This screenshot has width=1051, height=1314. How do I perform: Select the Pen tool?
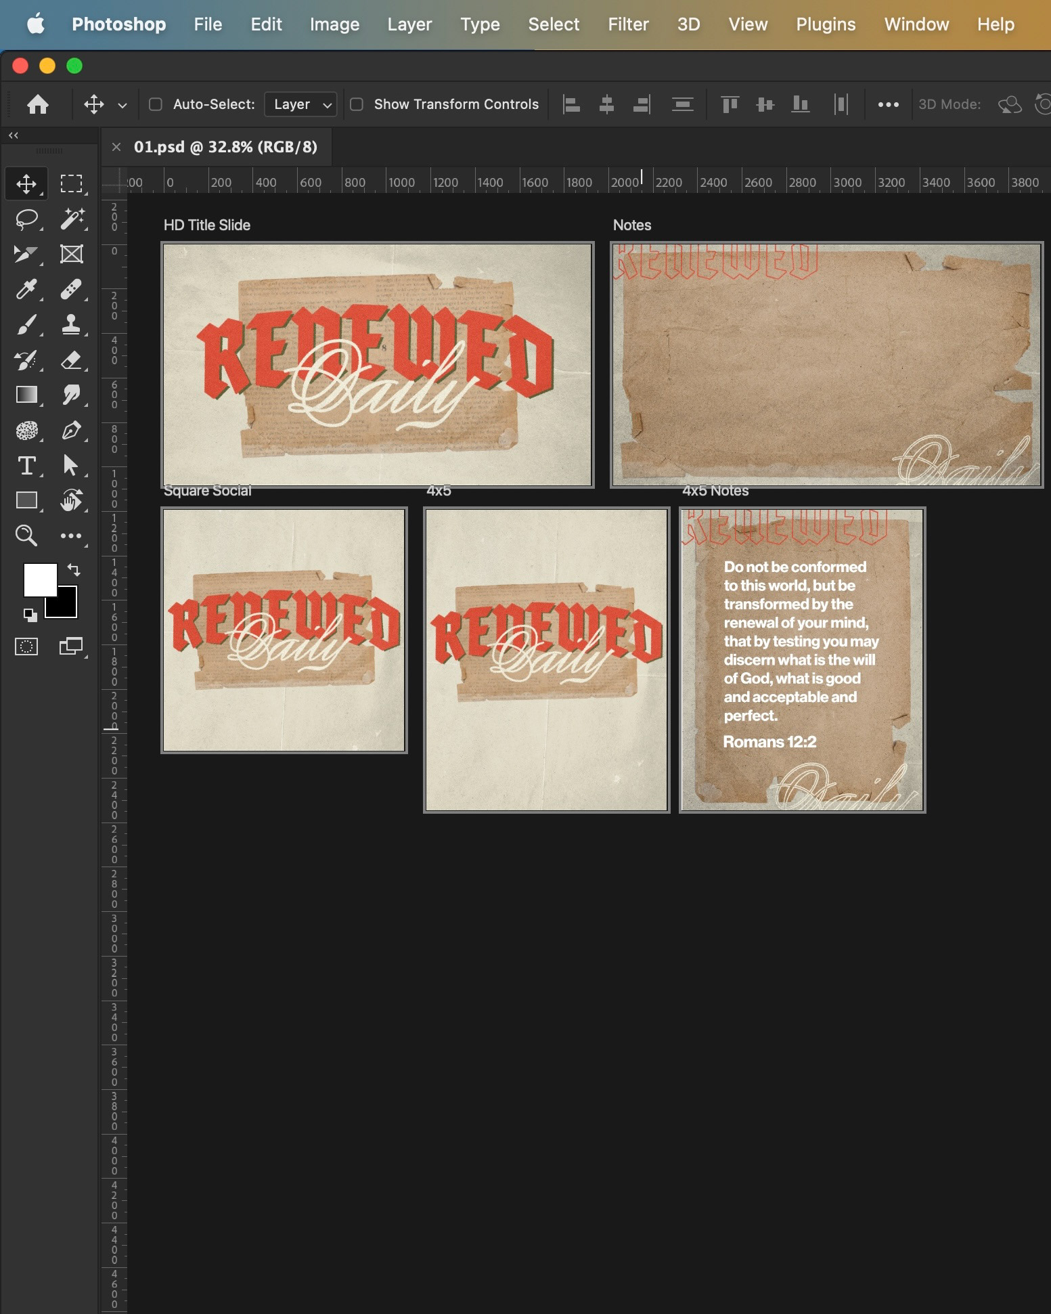(71, 430)
